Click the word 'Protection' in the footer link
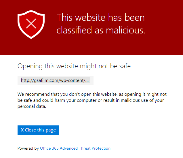 click(101, 148)
